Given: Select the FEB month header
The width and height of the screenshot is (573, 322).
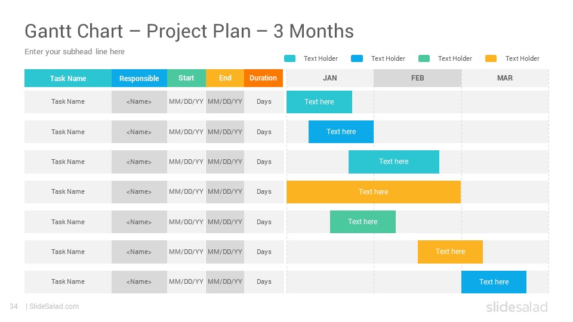Looking at the screenshot, I should pos(418,78).
